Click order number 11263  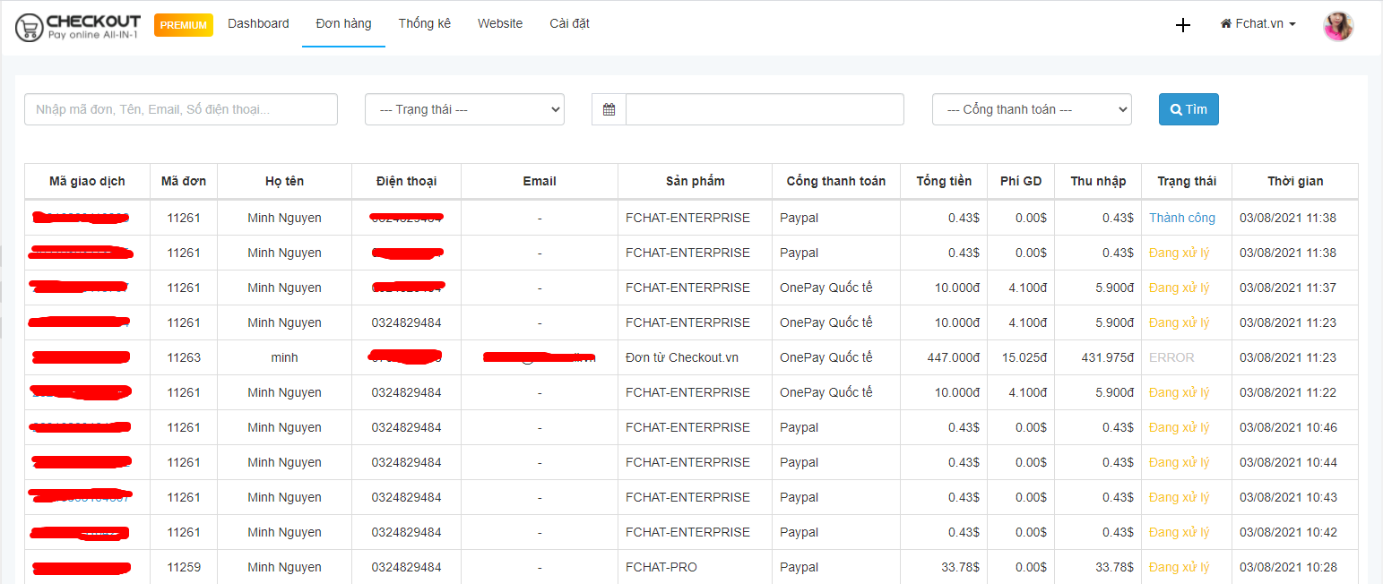[184, 357]
